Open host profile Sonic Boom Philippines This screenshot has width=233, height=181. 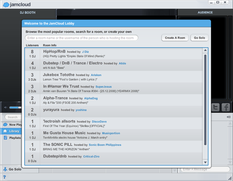(x=105, y=145)
